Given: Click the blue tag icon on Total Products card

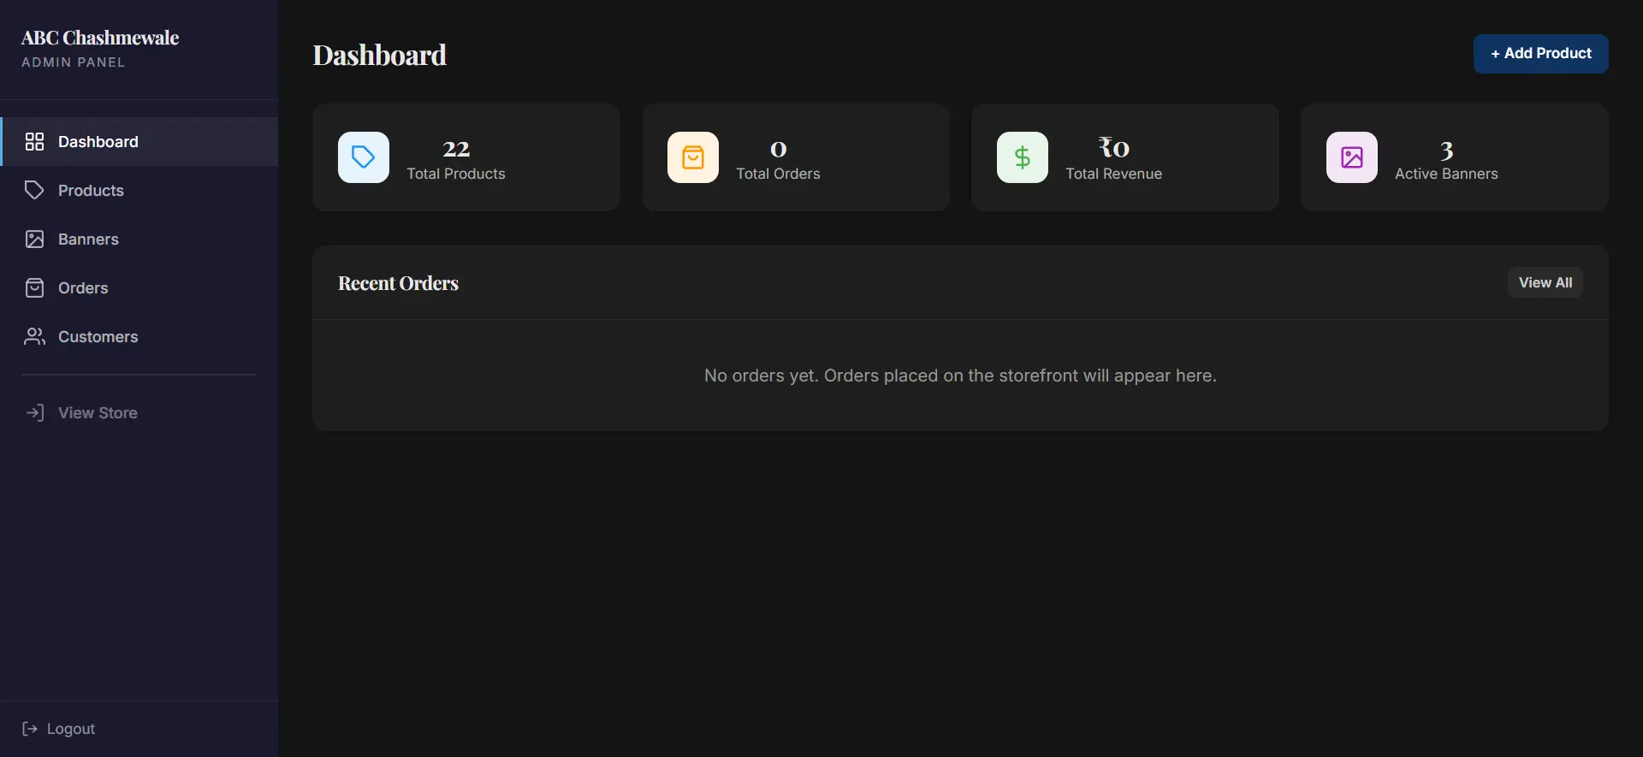Looking at the screenshot, I should 364,157.
